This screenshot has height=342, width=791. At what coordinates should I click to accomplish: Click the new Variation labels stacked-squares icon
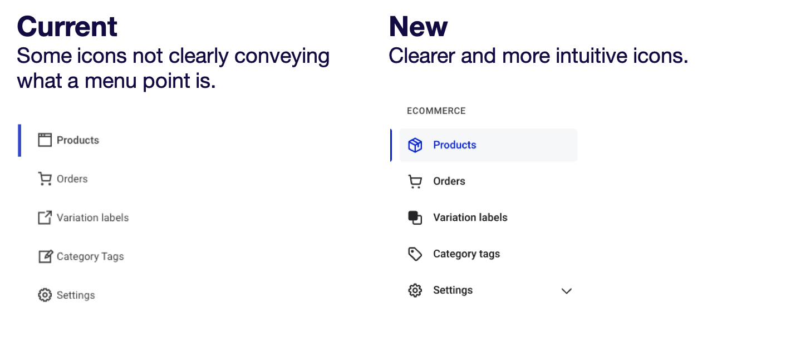415,217
